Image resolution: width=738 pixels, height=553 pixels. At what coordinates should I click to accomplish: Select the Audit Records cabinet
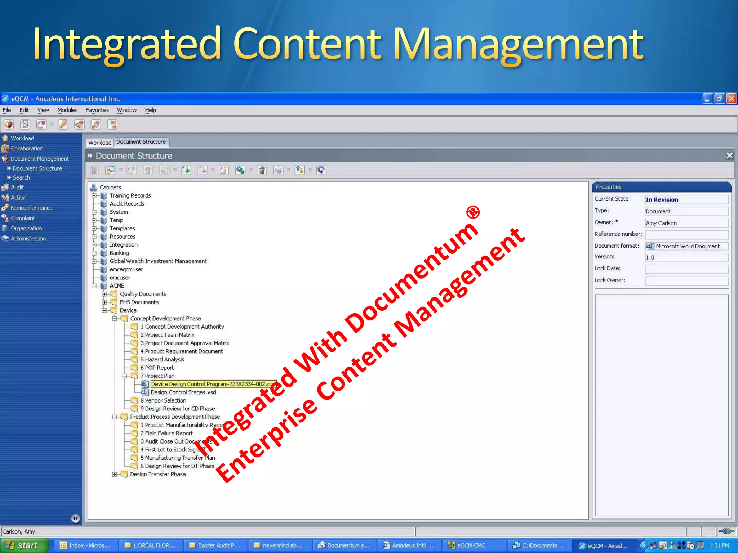click(x=127, y=204)
